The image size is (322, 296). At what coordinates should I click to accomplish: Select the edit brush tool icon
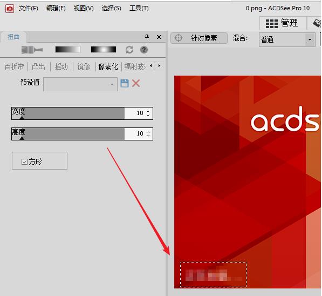32,50
